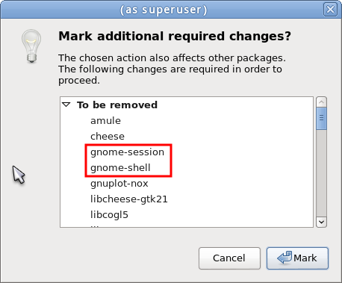Viewport: 342px width, 283px height.
Task: Click the package list scrollbar thumb
Action: [x=321, y=118]
